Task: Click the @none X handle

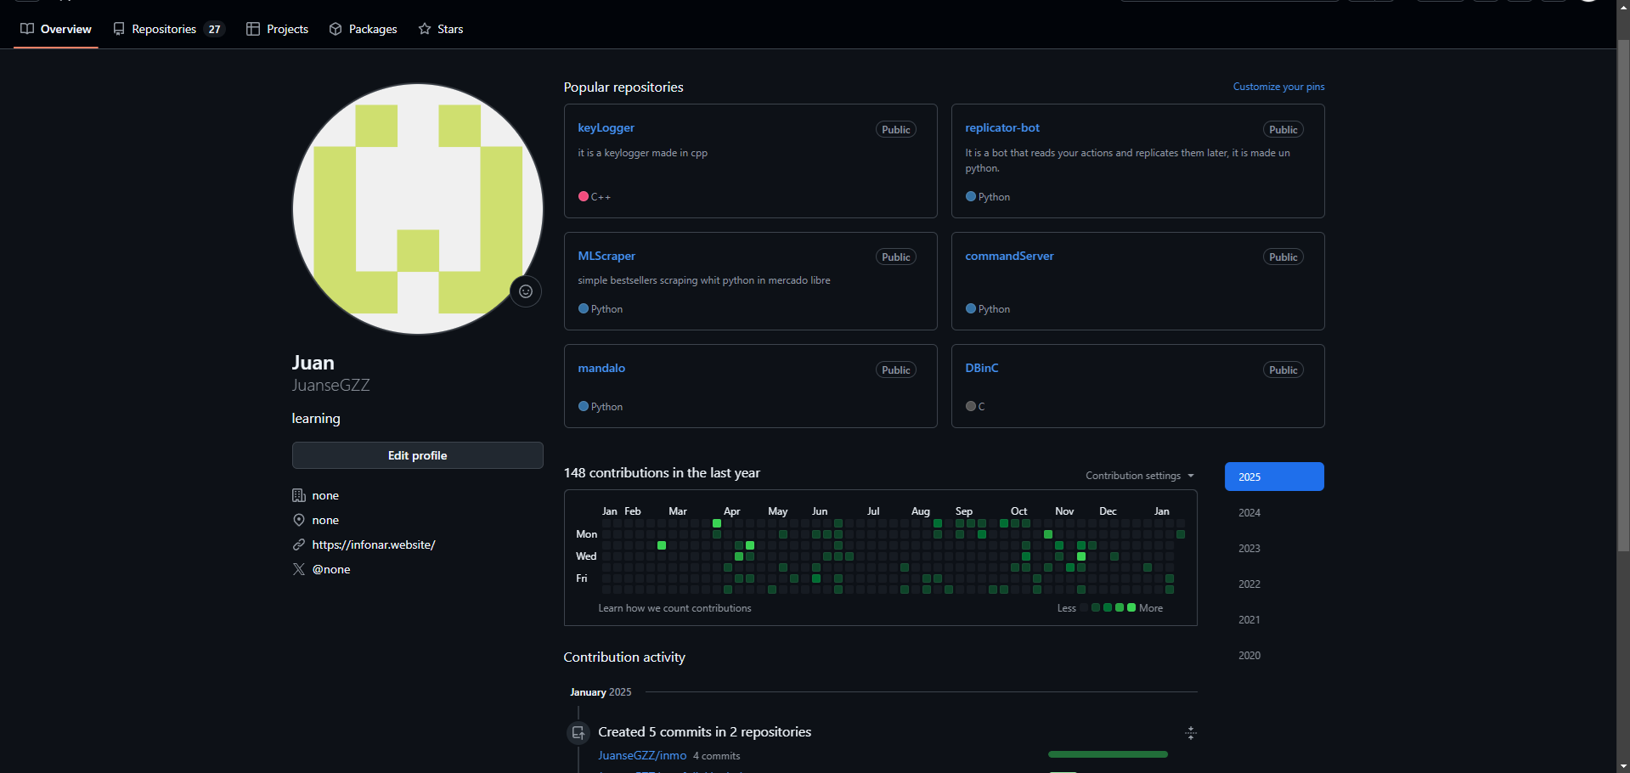Action: (331, 569)
